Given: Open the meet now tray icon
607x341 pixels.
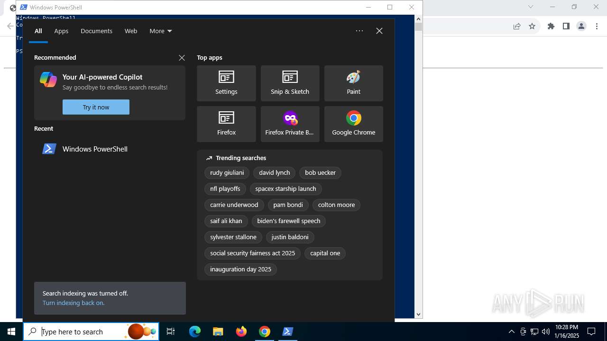Looking at the screenshot, I should [x=523, y=332].
